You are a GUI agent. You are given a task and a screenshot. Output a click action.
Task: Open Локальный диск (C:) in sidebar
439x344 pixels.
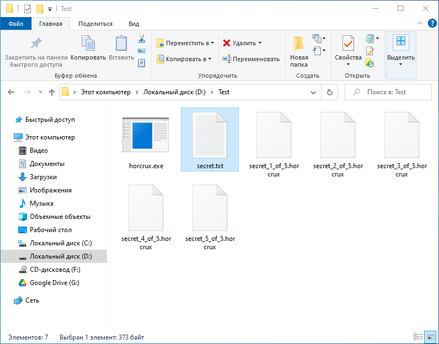point(56,243)
